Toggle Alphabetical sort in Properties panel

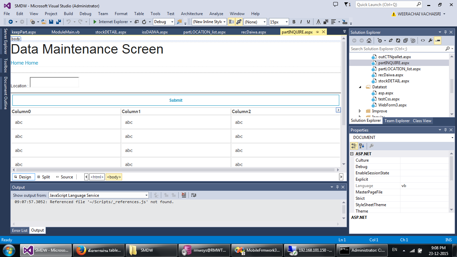[362, 146]
